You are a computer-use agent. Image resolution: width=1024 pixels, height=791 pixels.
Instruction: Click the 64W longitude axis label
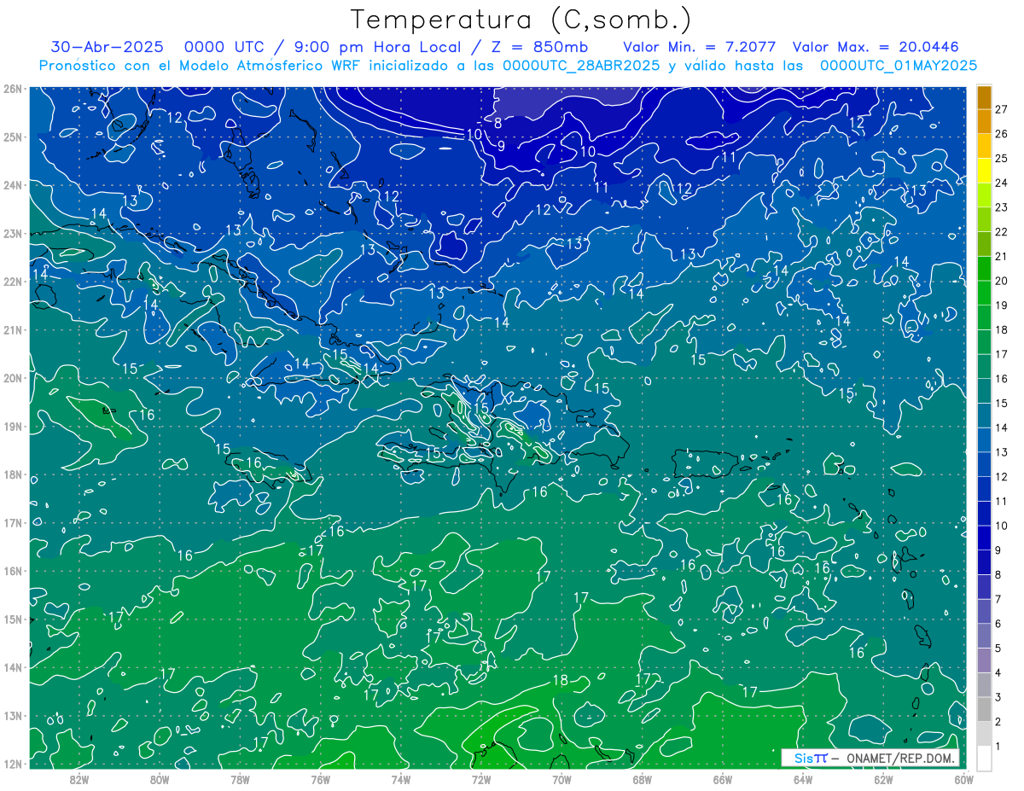pos(802,779)
